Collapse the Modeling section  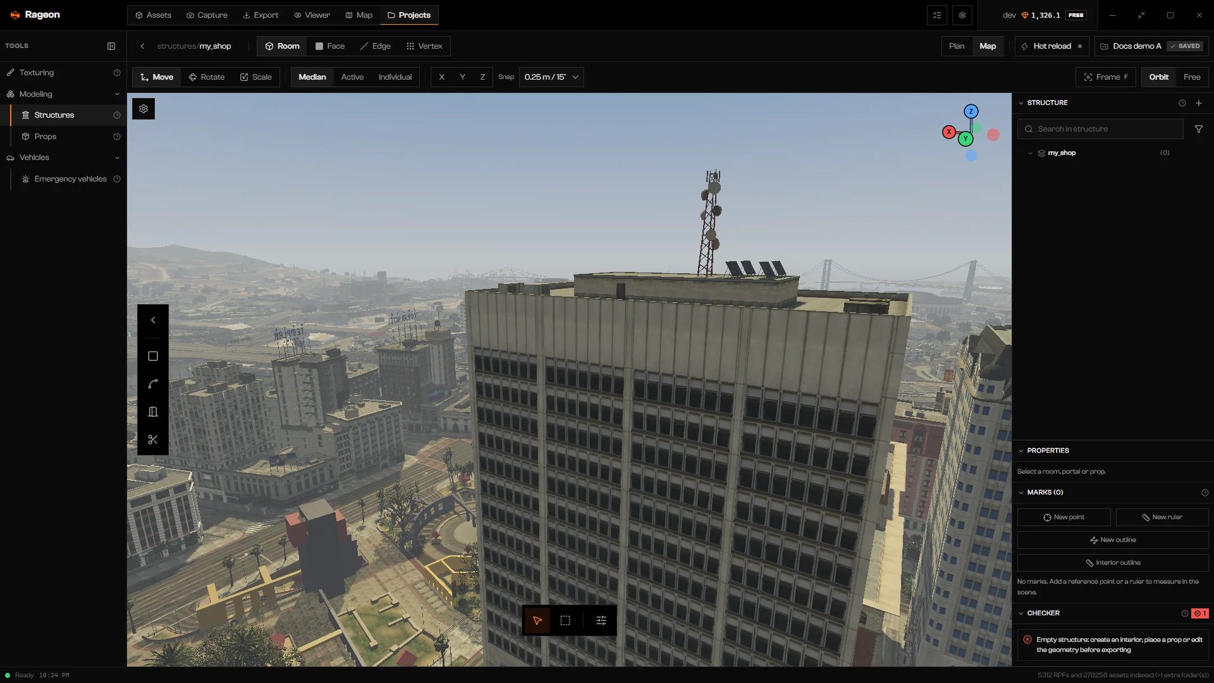(117, 94)
